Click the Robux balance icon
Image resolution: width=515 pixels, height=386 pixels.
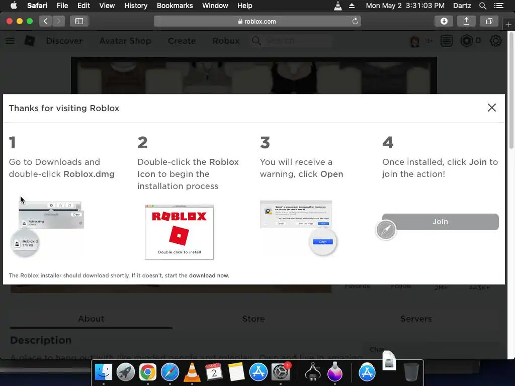point(466,41)
